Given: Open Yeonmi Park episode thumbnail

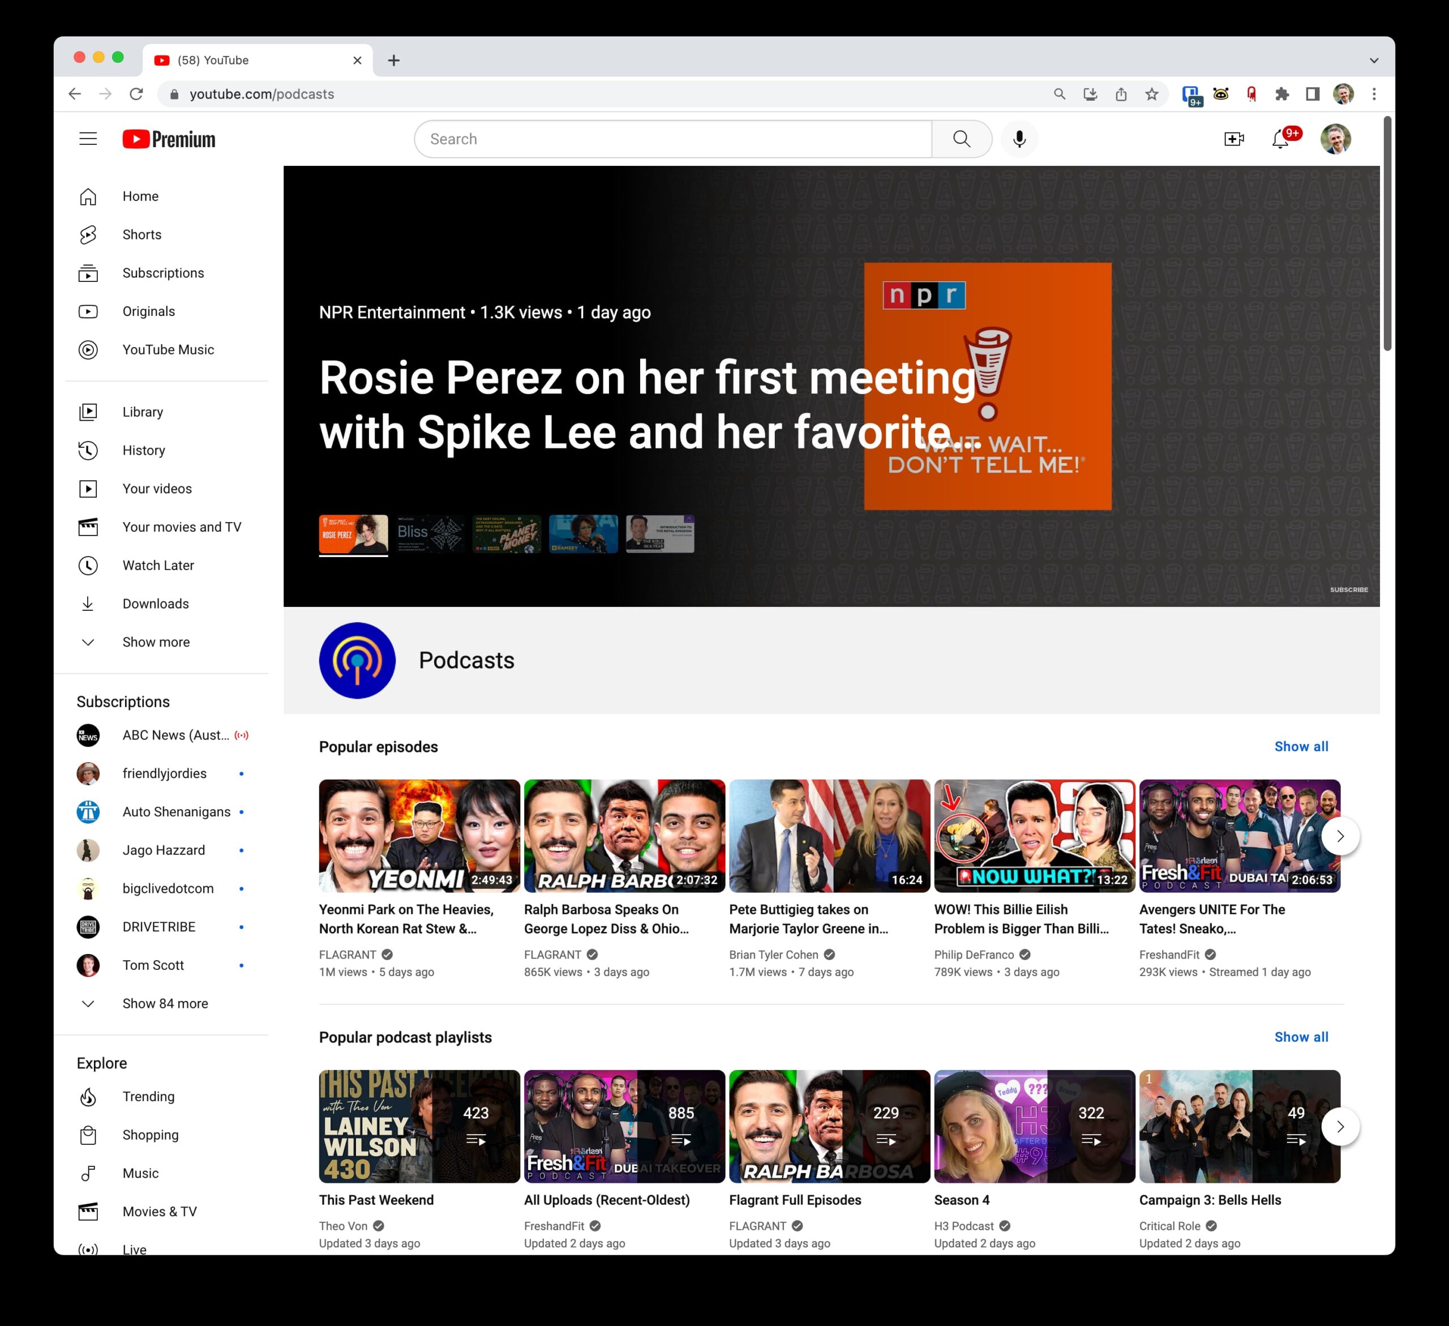Looking at the screenshot, I should (x=419, y=836).
